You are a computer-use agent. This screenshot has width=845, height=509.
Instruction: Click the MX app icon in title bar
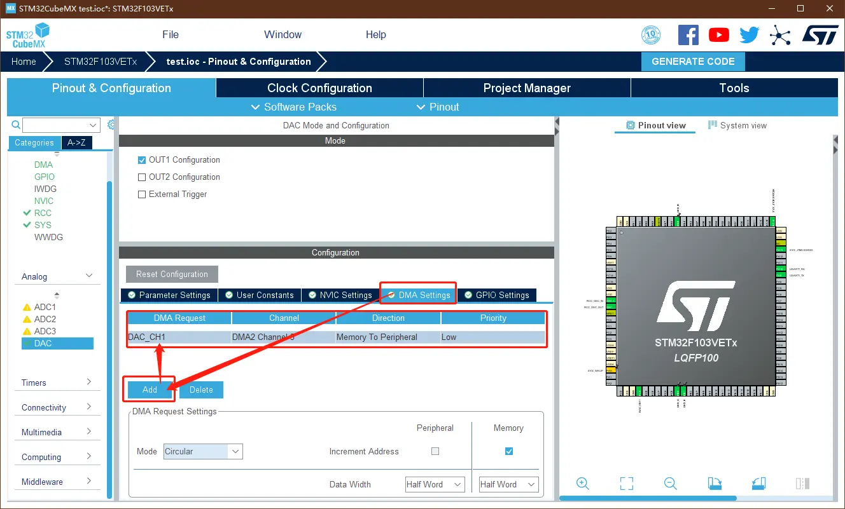(10, 8)
